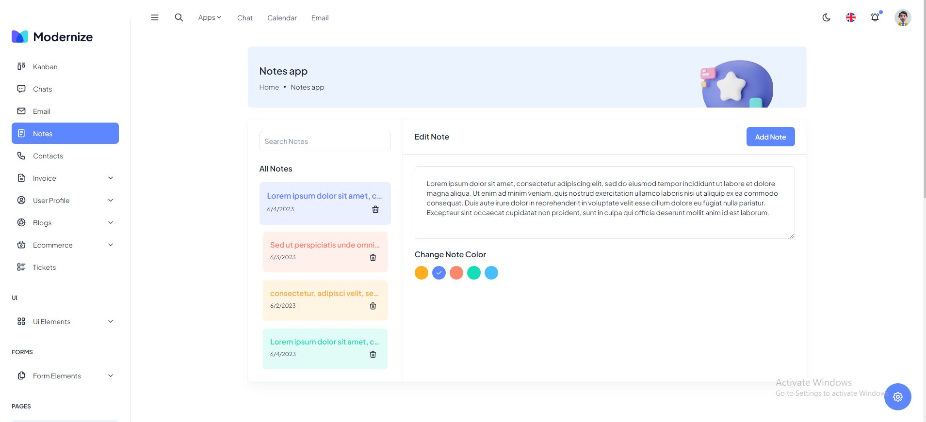This screenshot has height=422, width=926.
Task: Open the user profile avatar
Action: tap(903, 18)
